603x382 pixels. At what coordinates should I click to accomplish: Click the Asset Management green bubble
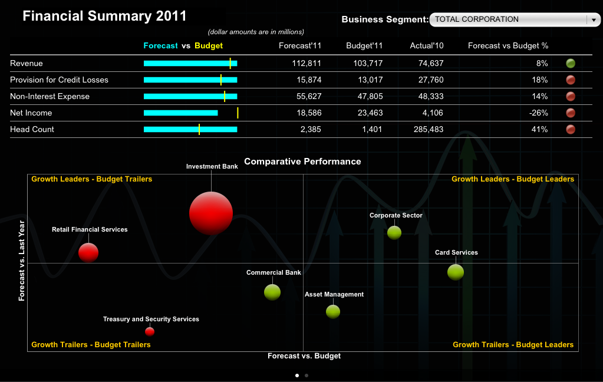[x=333, y=311]
